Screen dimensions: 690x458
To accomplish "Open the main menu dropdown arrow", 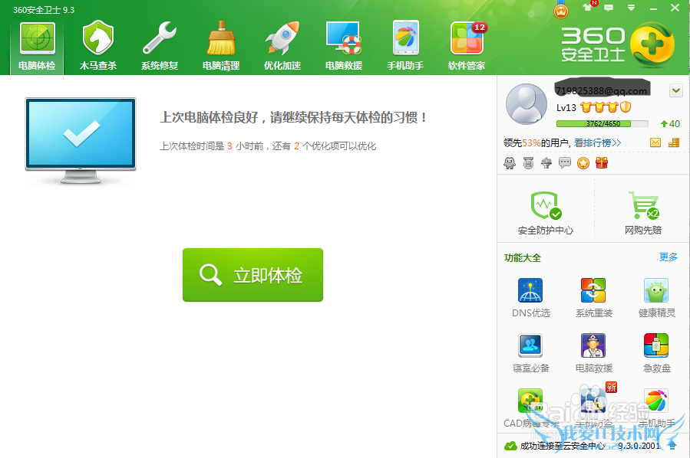I will (631, 8).
